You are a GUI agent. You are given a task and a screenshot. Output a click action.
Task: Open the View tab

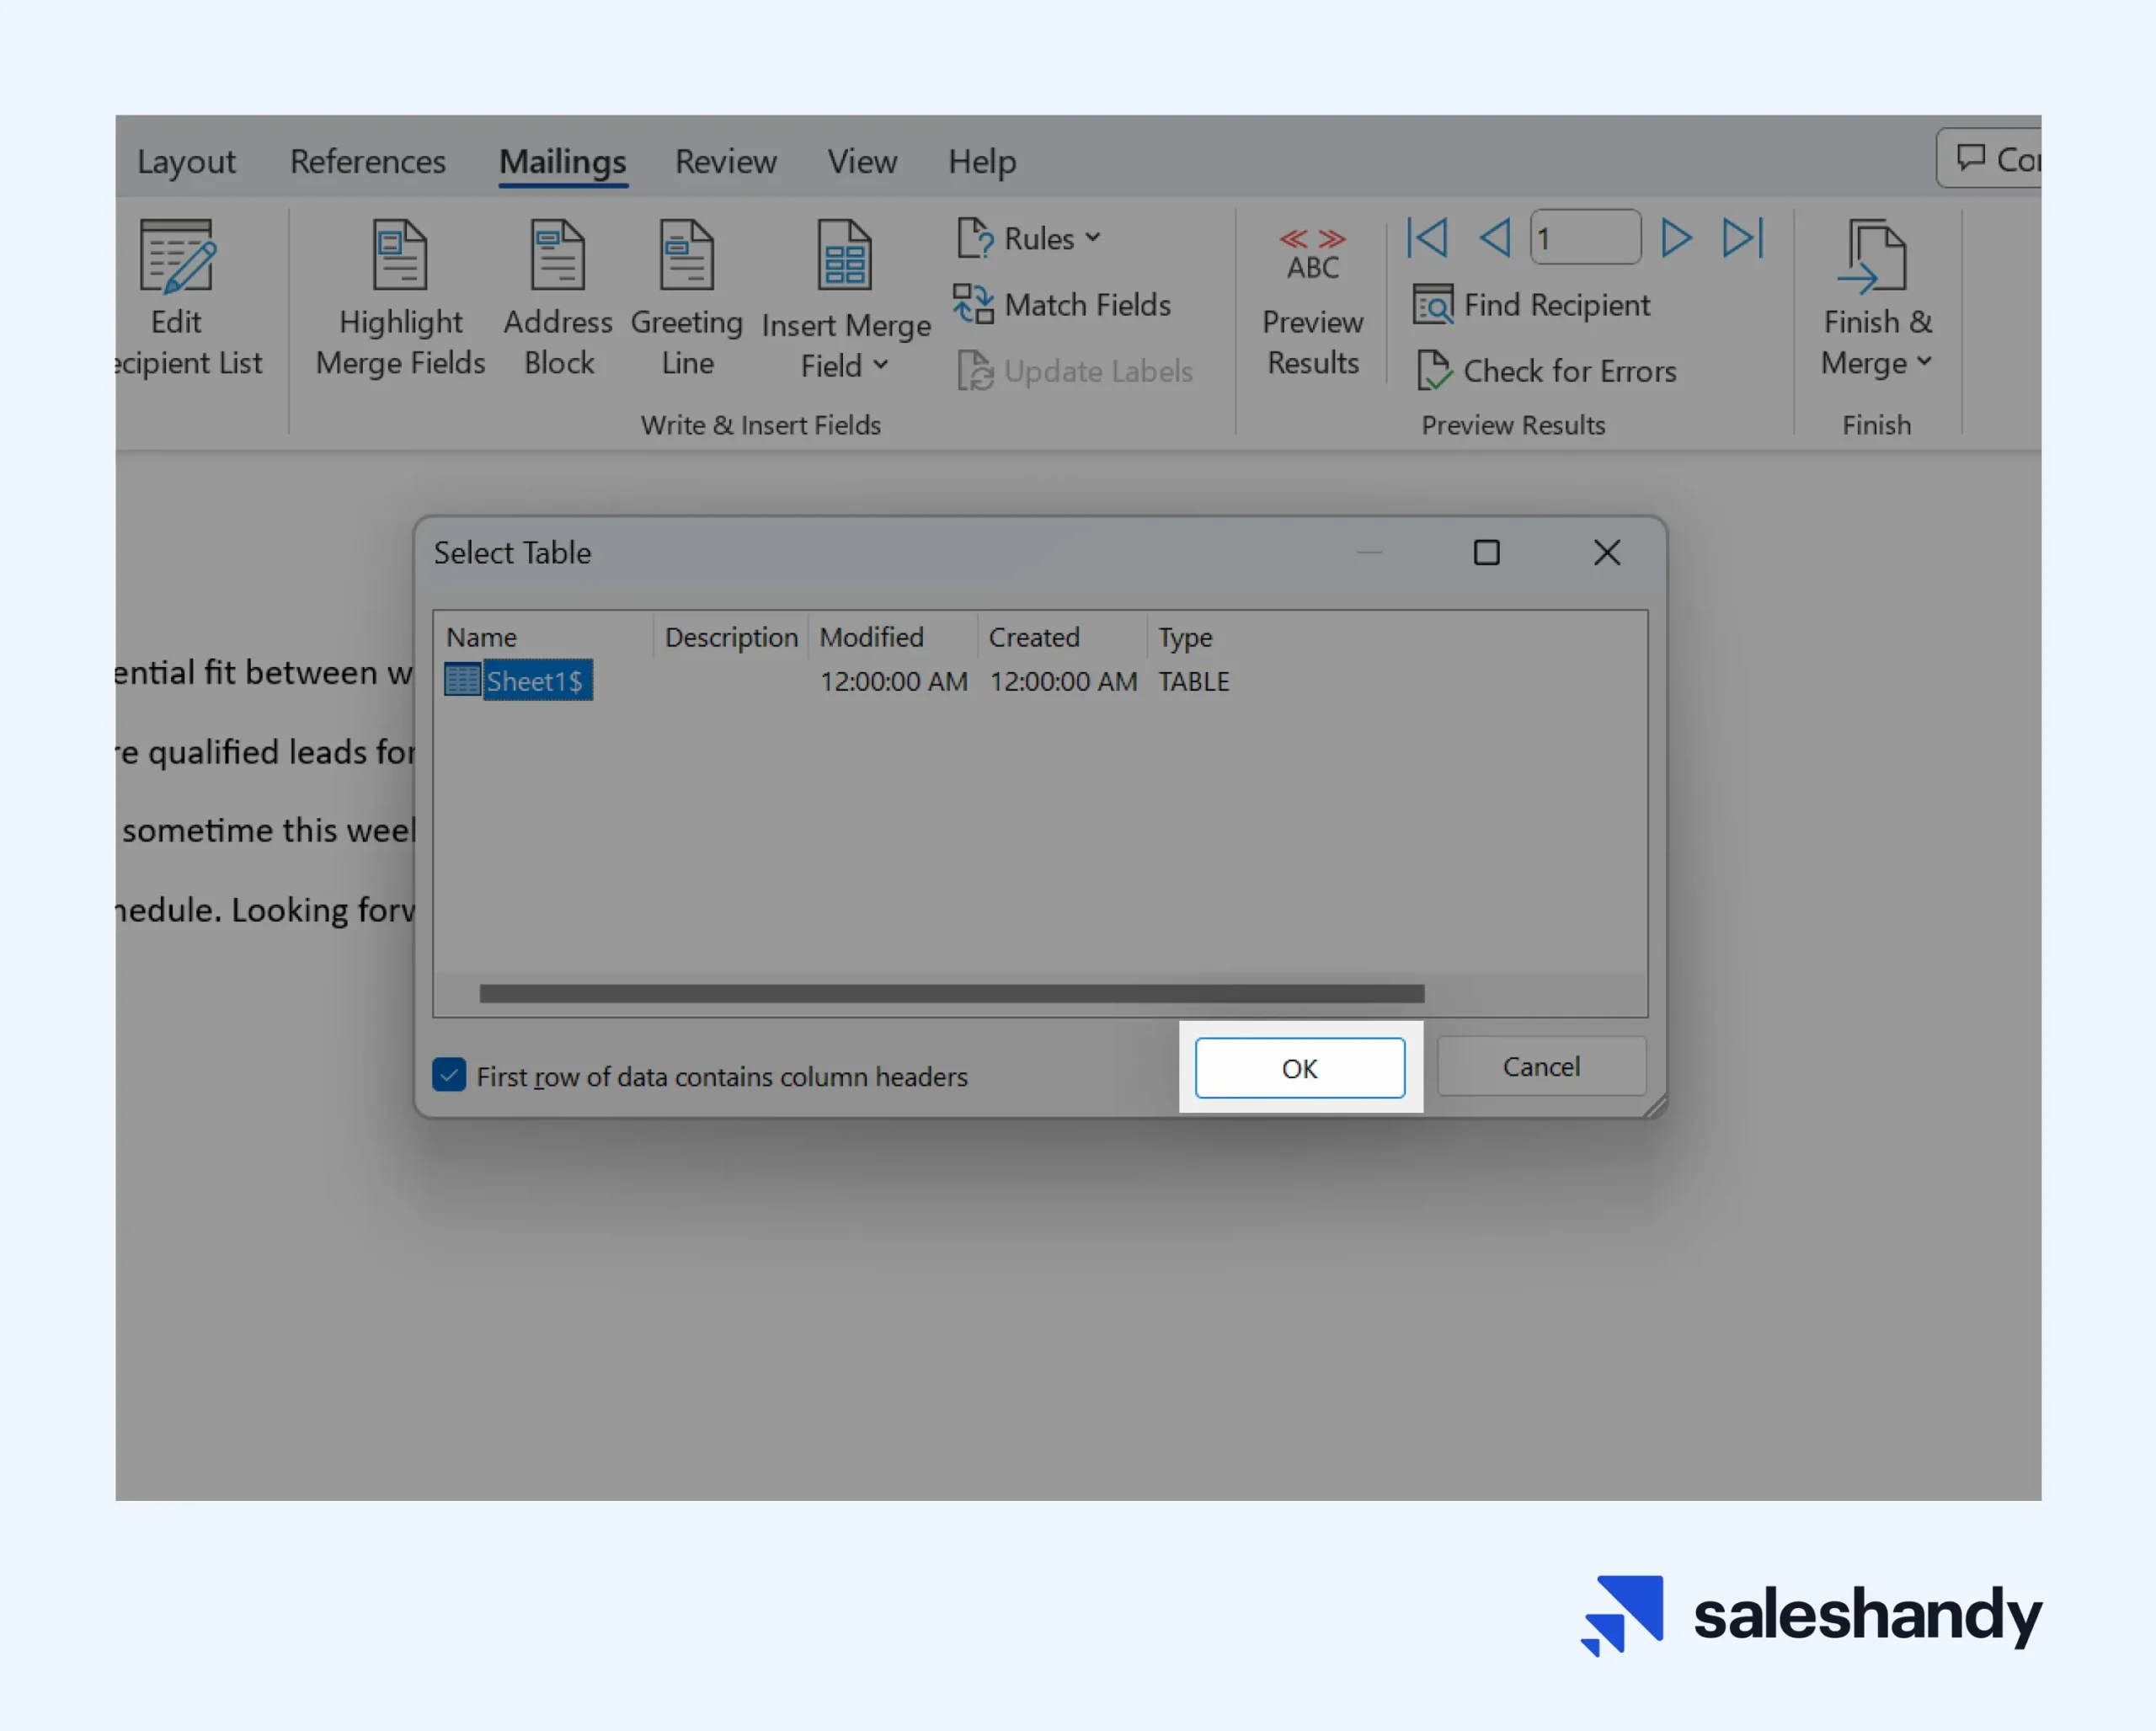[x=862, y=161]
